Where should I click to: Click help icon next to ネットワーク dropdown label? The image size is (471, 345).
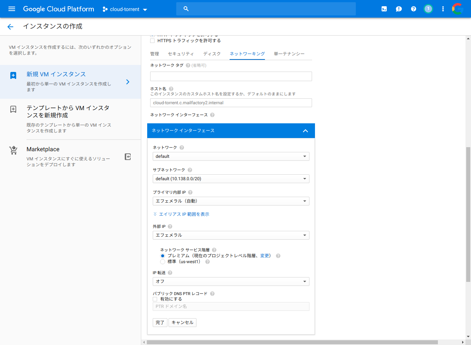[x=182, y=148]
